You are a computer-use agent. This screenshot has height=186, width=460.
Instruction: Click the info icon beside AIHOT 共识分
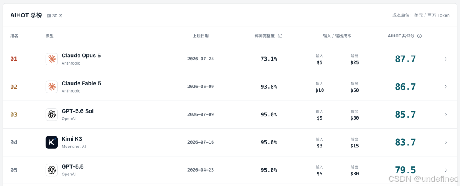pyautogui.click(x=420, y=36)
